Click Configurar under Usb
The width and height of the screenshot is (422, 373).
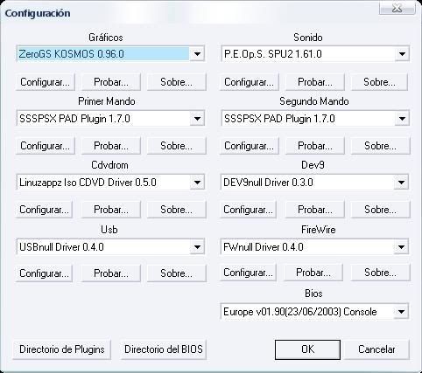coord(44,273)
